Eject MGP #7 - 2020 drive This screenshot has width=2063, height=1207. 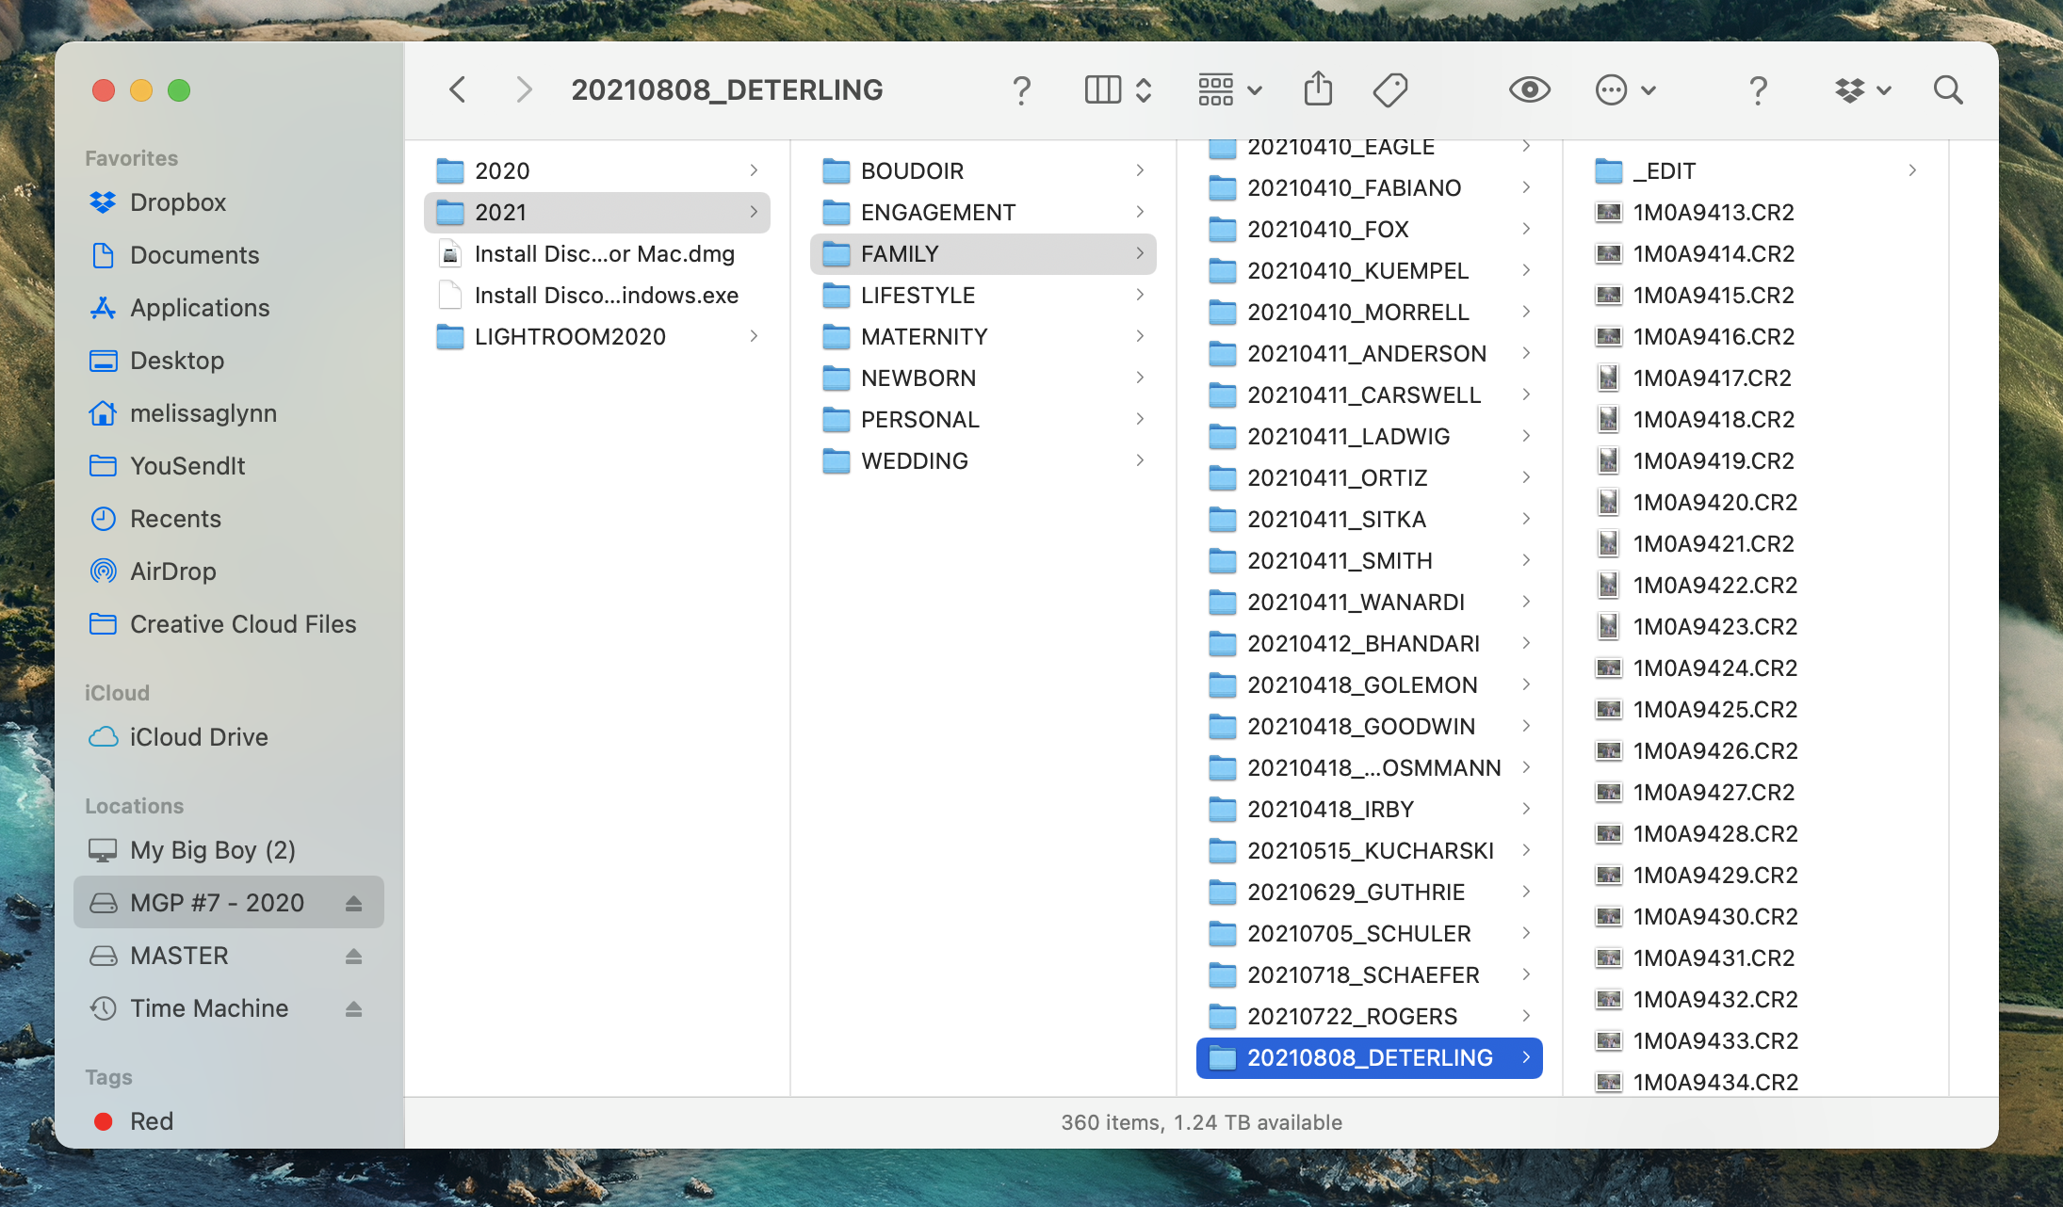pos(353,903)
